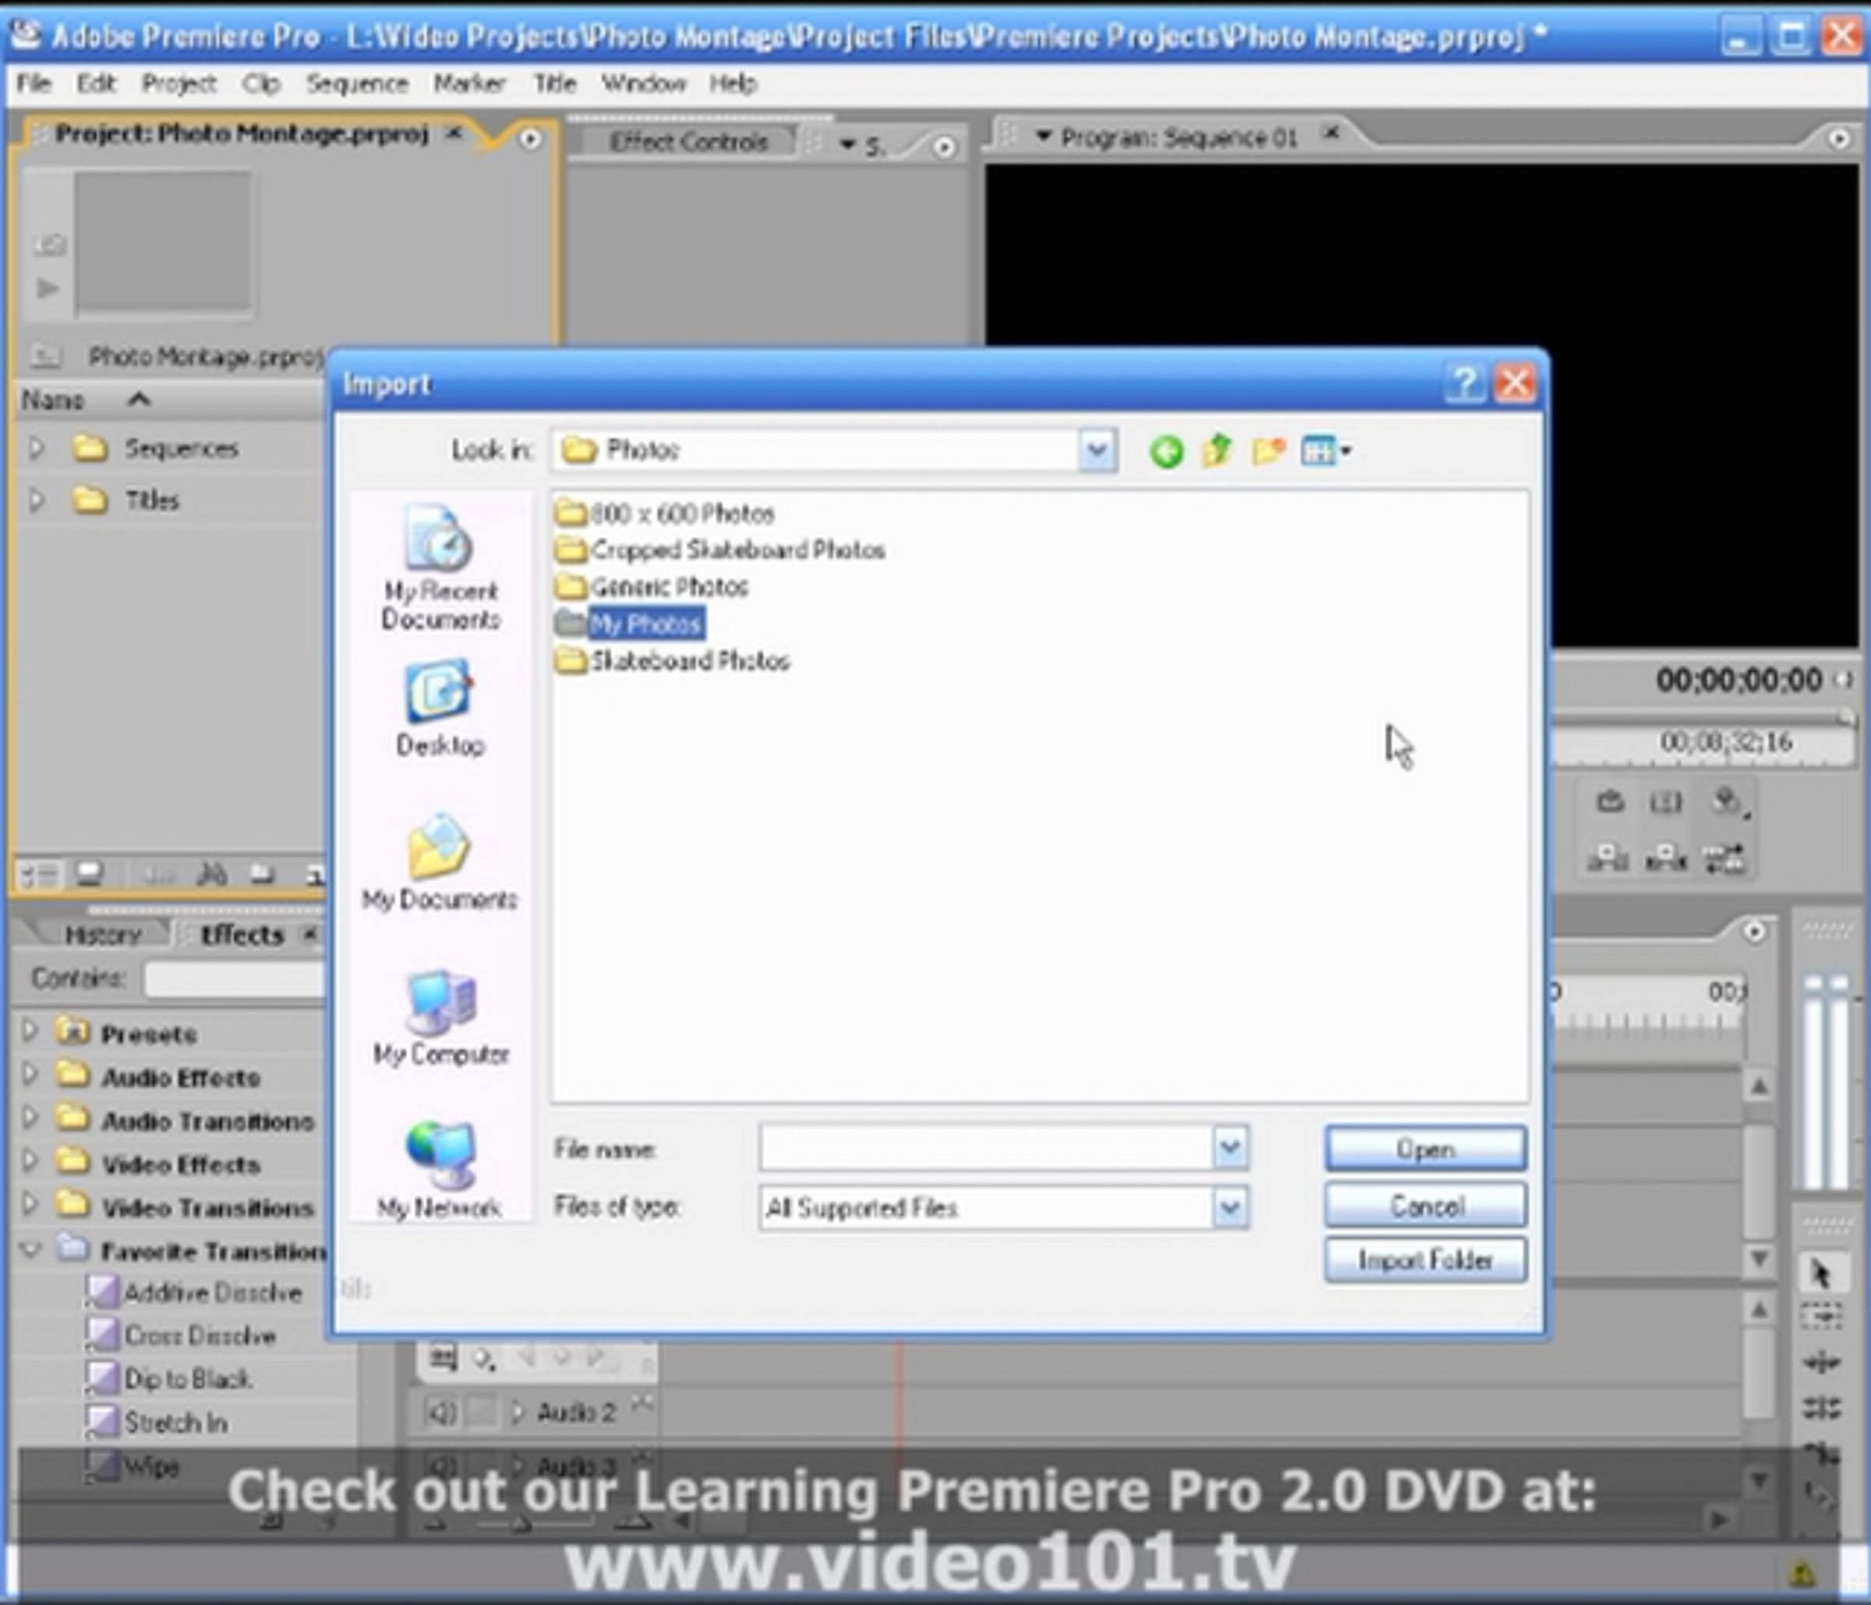Open the File name dropdown arrow
The width and height of the screenshot is (1871, 1605).
point(1229,1148)
